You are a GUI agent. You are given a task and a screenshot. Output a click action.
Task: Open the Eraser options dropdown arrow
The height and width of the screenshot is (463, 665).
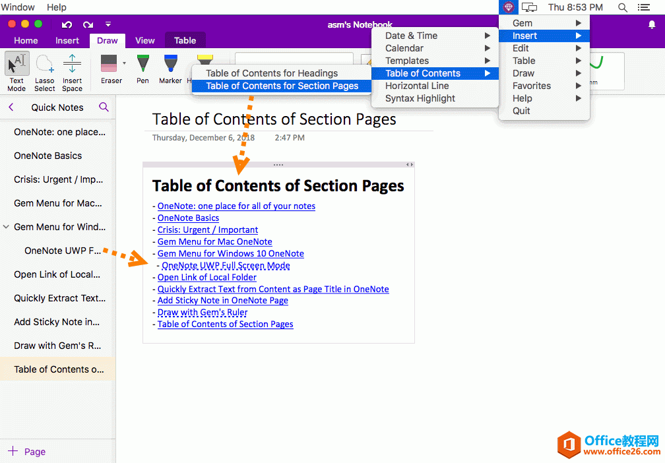[x=124, y=63]
